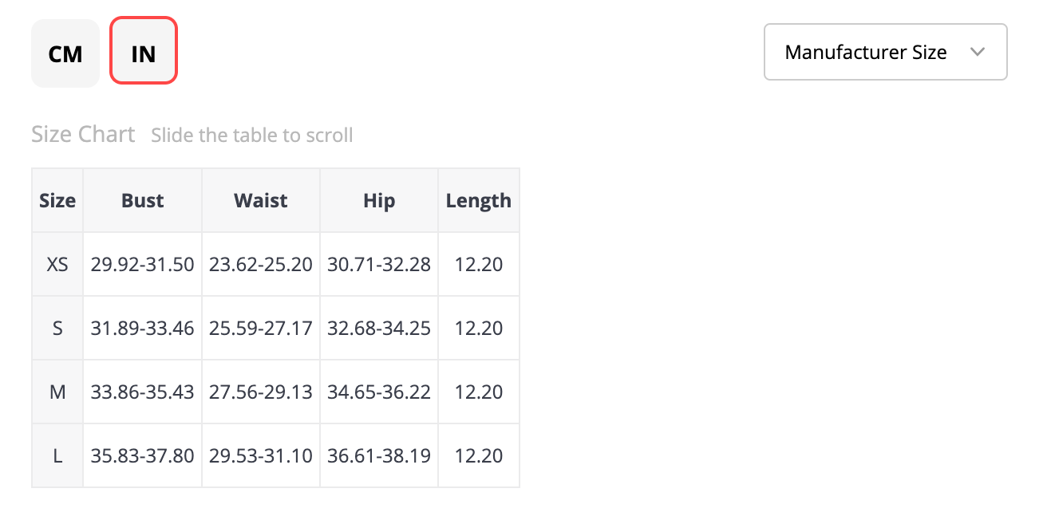Click the Bust column header
The width and height of the screenshot is (1047, 512).
[x=143, y=201]
